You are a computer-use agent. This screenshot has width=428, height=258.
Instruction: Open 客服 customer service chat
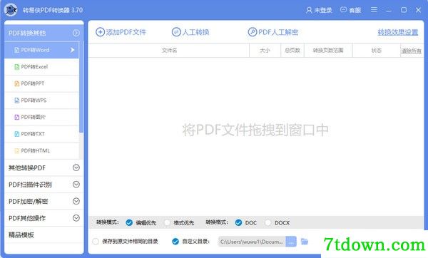pos(350,11)
